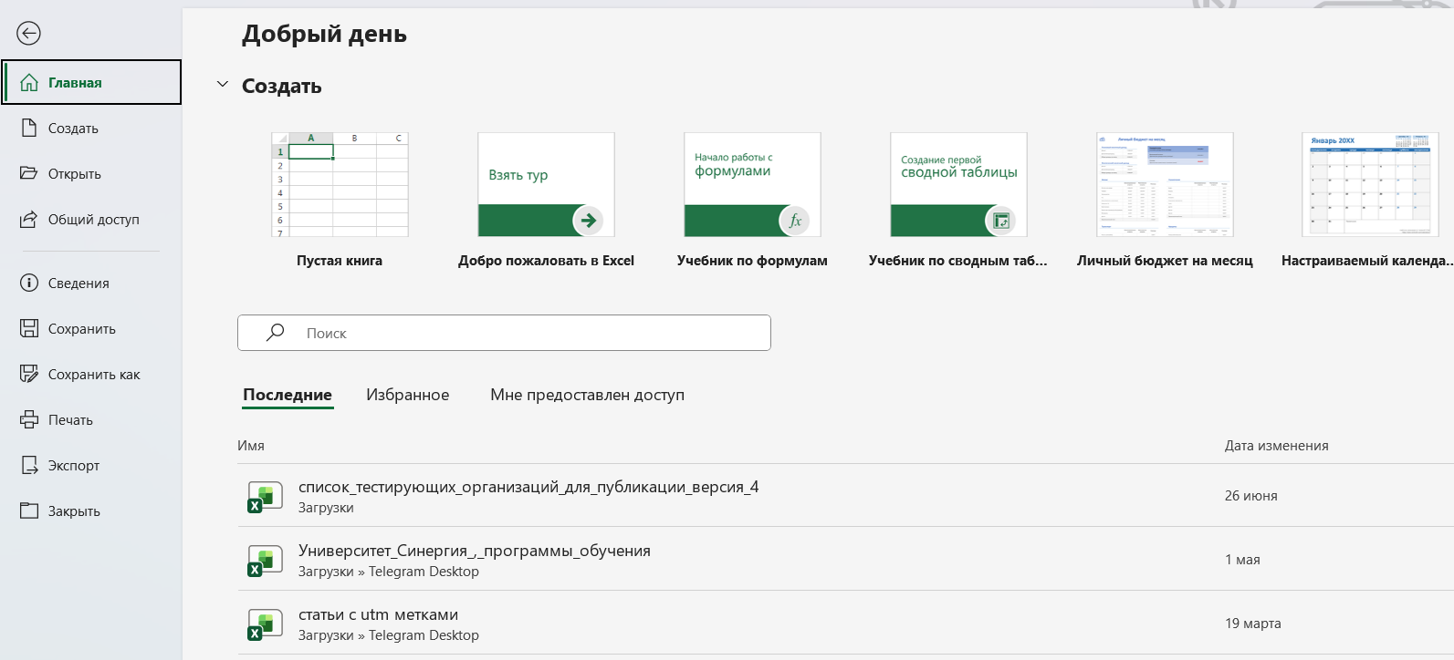Click the Открыть folder icon

coord(29,173)
